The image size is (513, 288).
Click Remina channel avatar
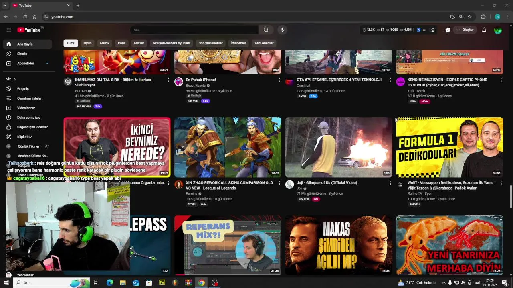coord(179,184)
